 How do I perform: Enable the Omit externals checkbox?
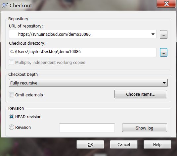(x=12, y=95)
